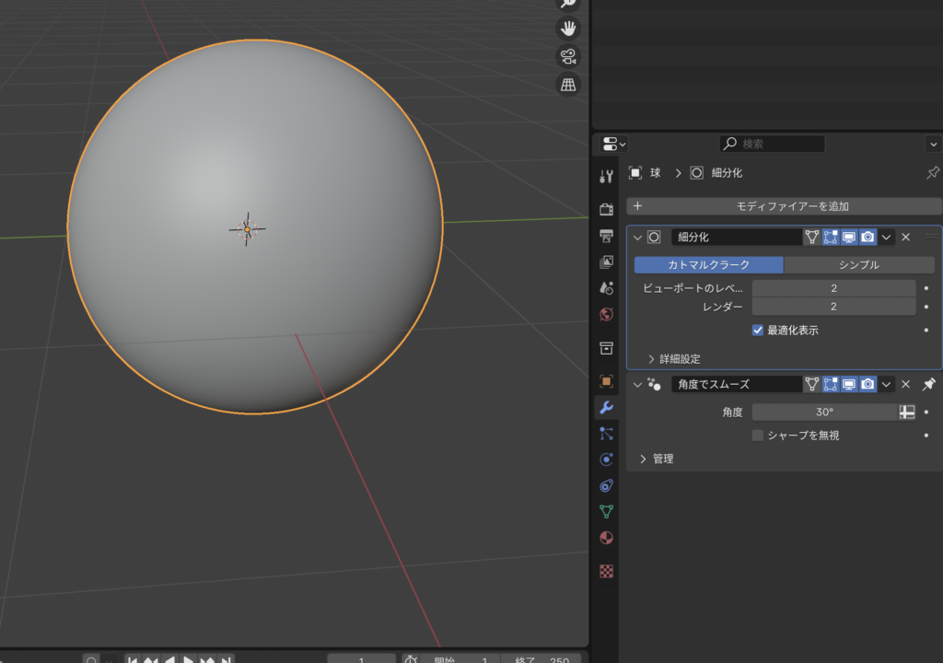Click the 球 object icon in breadcrumb

(635, 173)
